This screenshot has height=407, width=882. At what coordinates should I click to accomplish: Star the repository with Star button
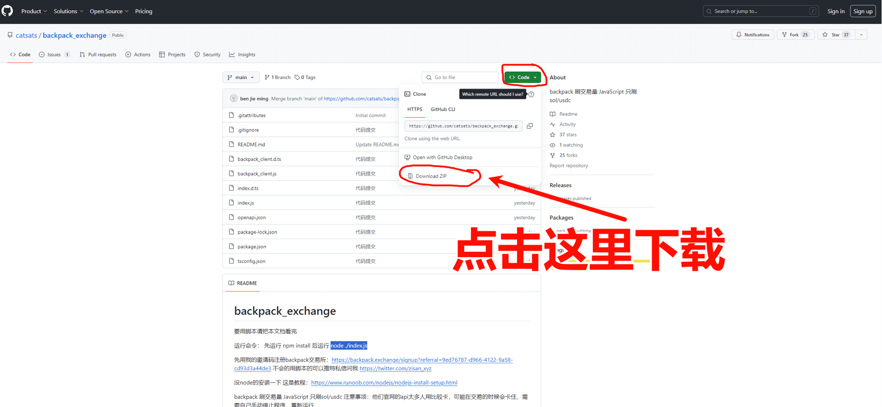(837, 35)
